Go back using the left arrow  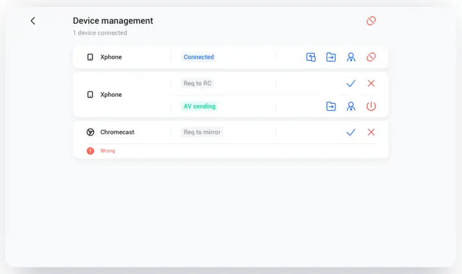pos(33,21)
